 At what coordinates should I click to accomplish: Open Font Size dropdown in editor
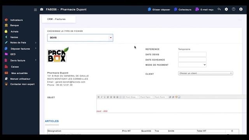[132, 97]
